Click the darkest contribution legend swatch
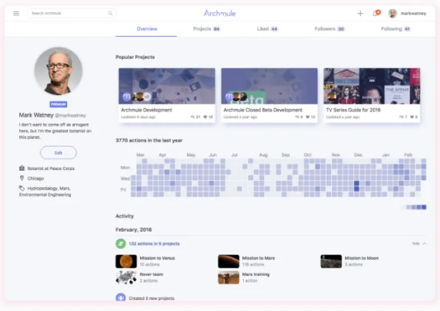Viewport: 440px width, 311px height. (x=424, y=207)
